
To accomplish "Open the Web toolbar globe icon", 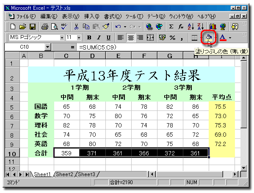I will click(x=159, y=26).
